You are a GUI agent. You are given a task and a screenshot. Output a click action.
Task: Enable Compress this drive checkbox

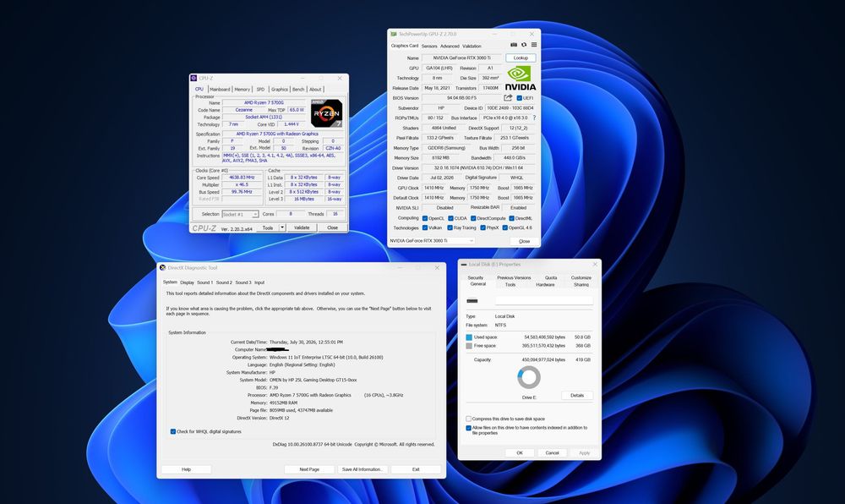468,419
